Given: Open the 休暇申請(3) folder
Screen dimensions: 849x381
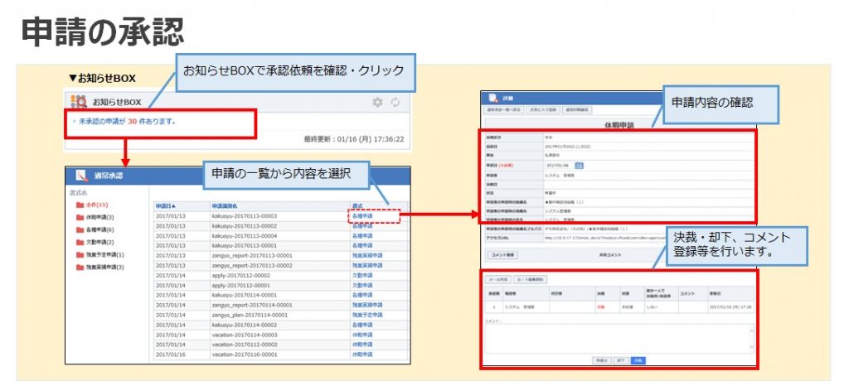Looking at the screenshot, I should pos(95,217).
